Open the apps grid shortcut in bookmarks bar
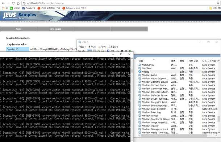 click(3, 8)
